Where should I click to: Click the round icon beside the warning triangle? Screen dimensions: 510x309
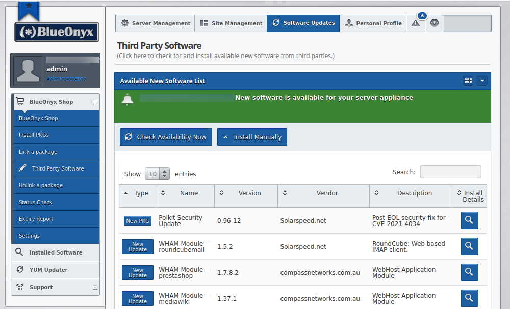434,23
